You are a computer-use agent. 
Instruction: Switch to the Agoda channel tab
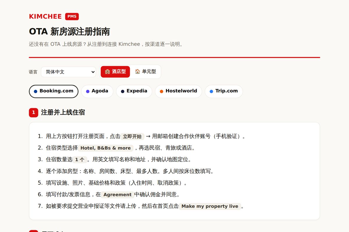tap(97, 91)
